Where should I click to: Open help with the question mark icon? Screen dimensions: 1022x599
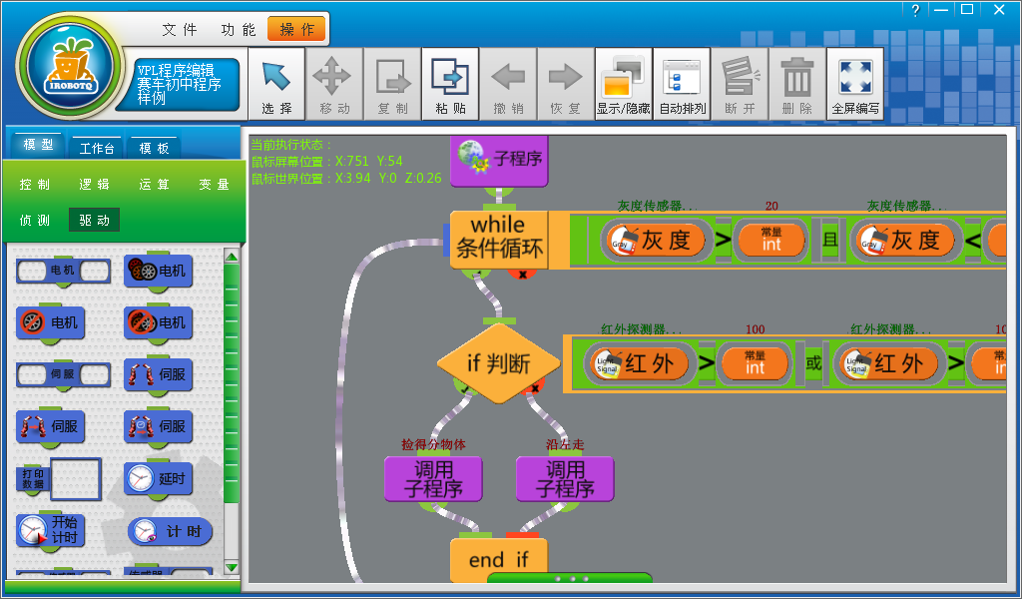point(915,10)
